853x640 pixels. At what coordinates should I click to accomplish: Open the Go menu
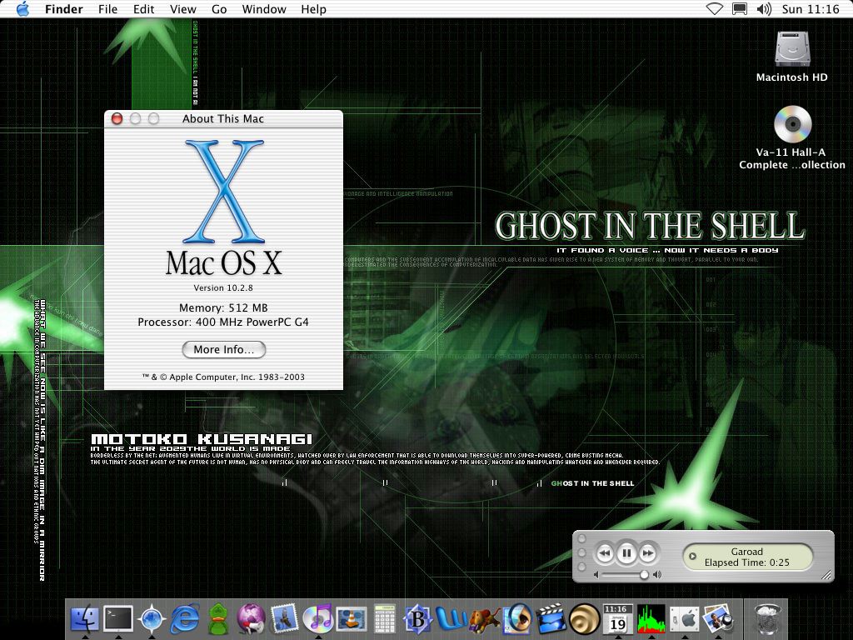pos(219,9)
